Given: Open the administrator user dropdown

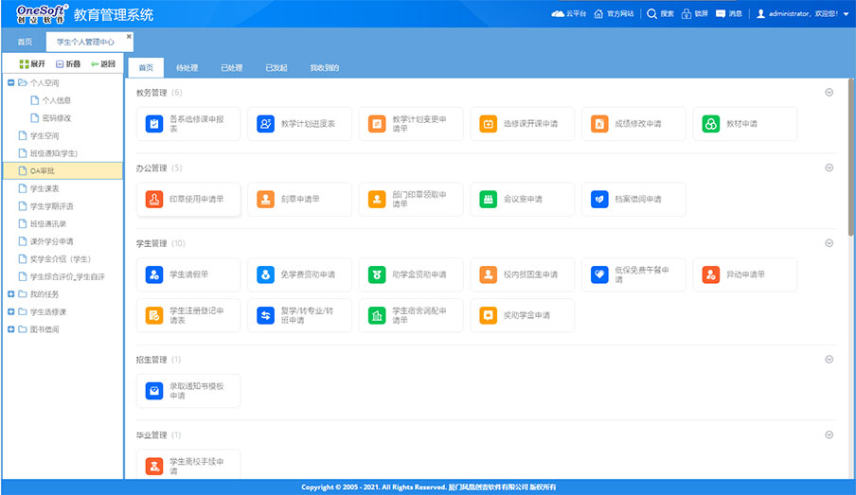Looking at the screenshot, I should (x=845, y=14).
